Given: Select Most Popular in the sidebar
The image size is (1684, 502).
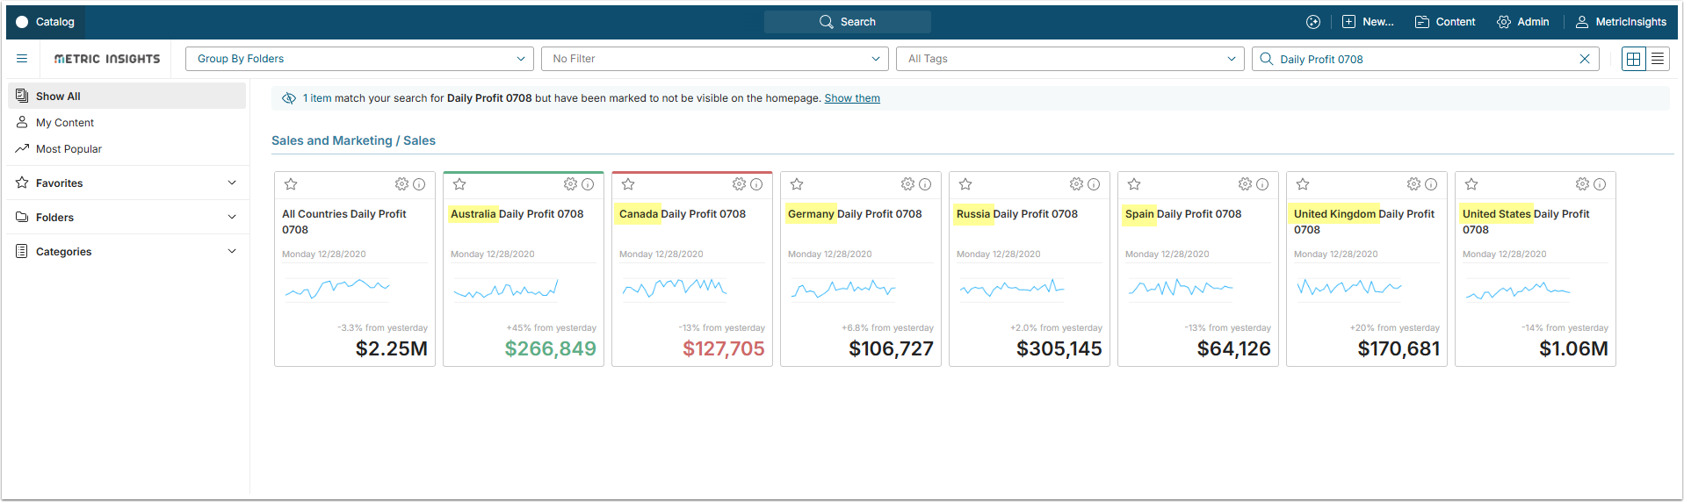Looking at the screenshot, I should click(69, 149).
